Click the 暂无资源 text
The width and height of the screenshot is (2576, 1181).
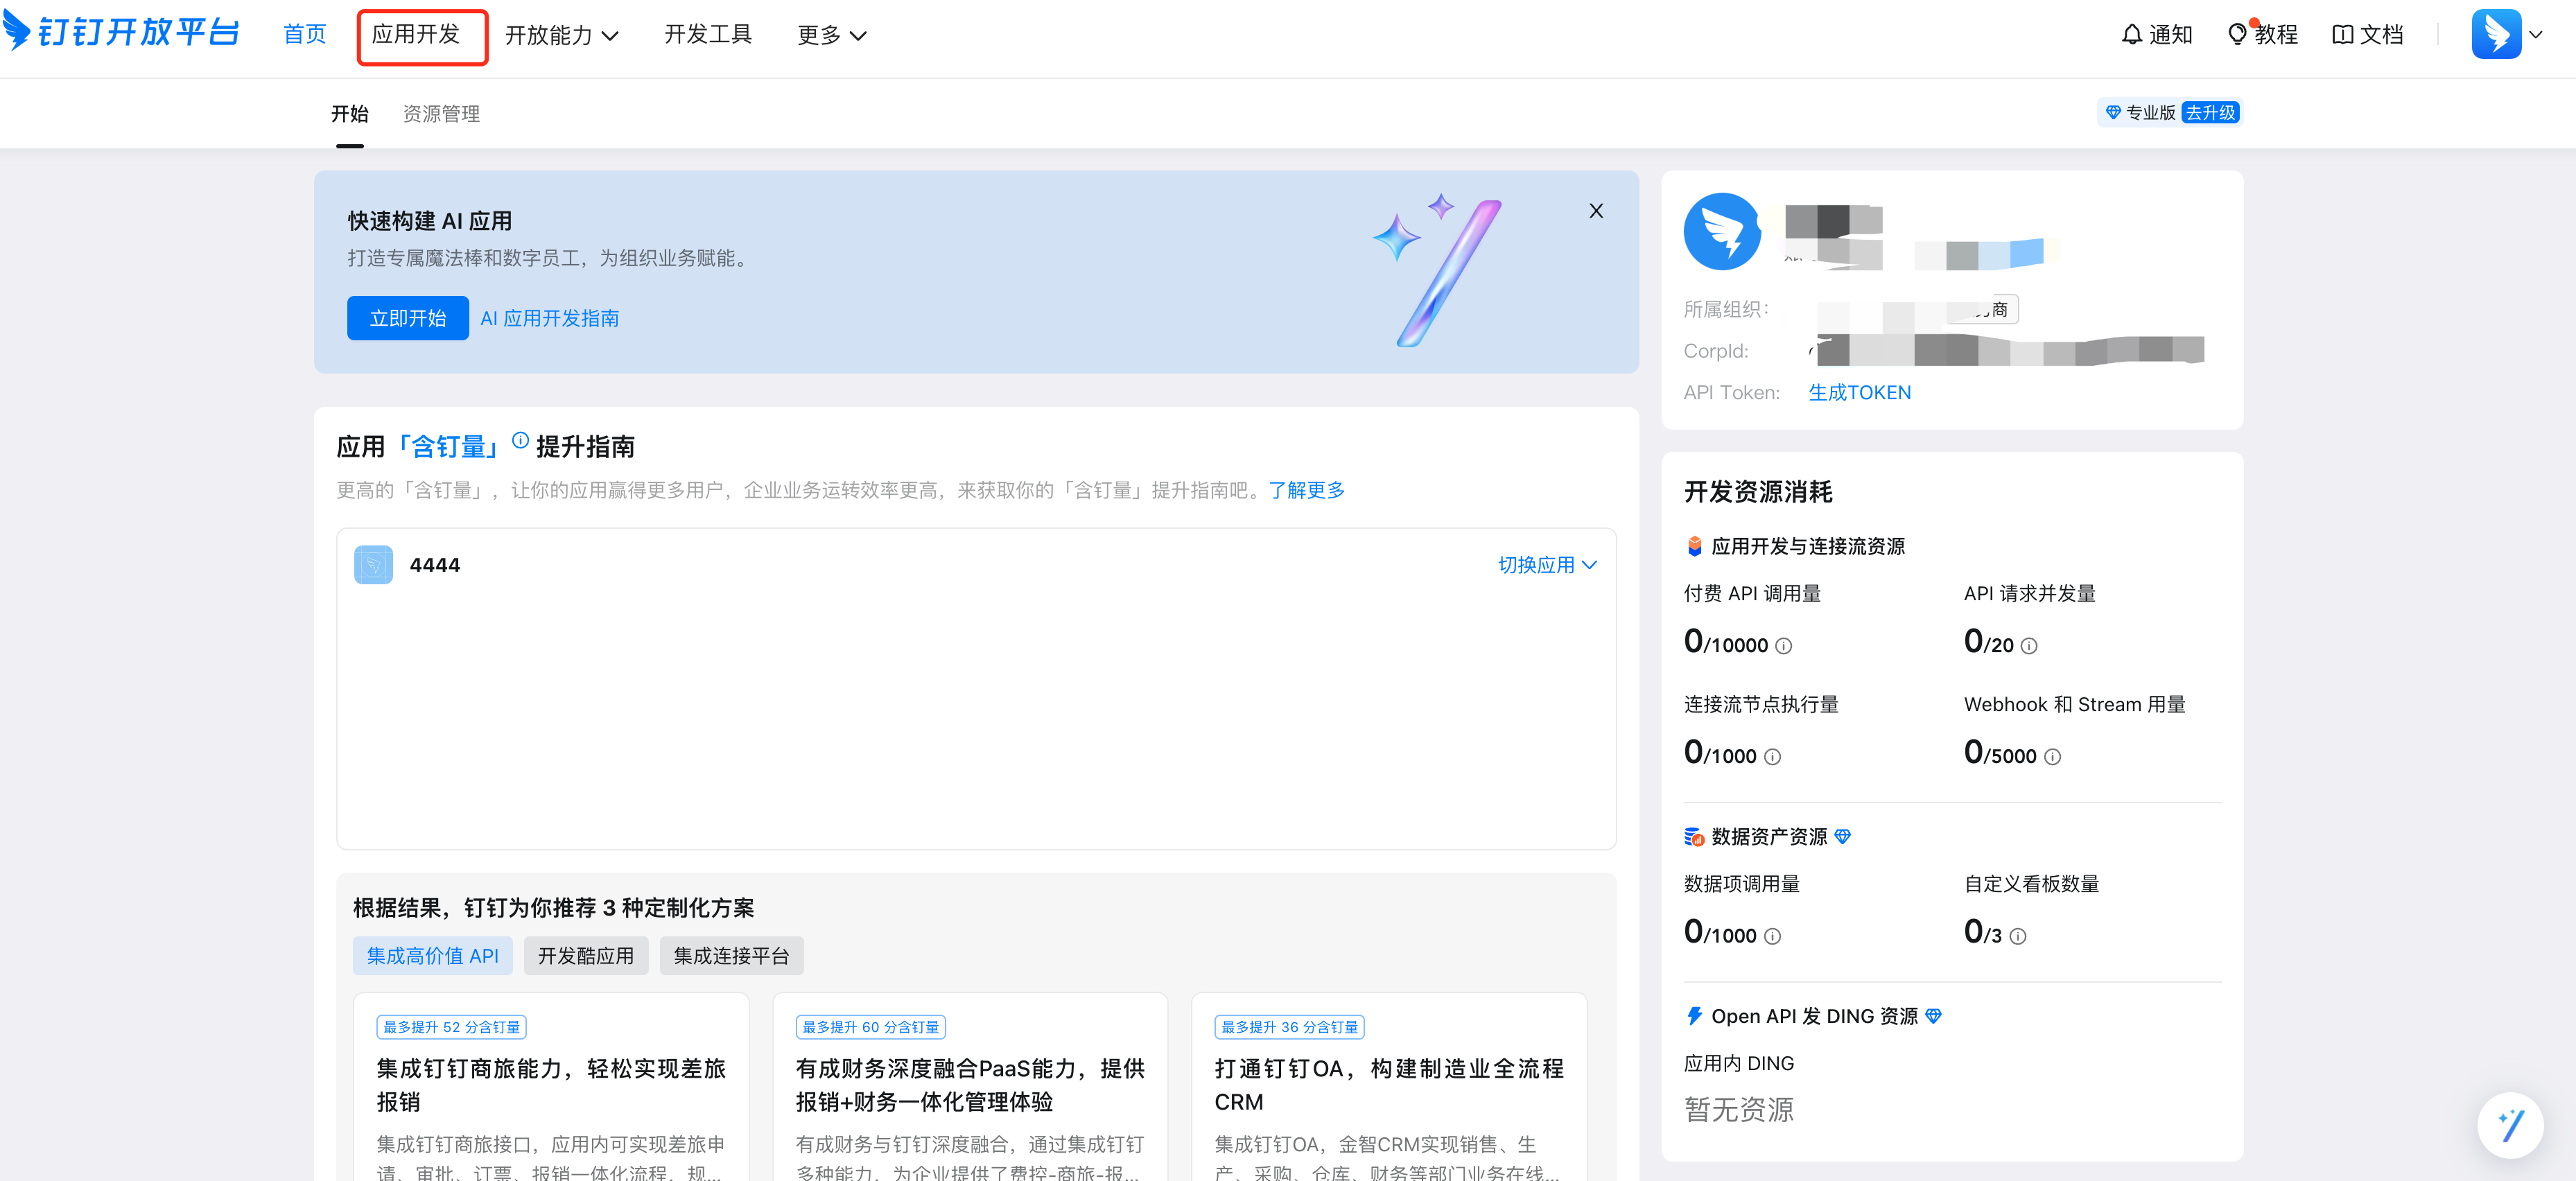coord(1738,1109)
